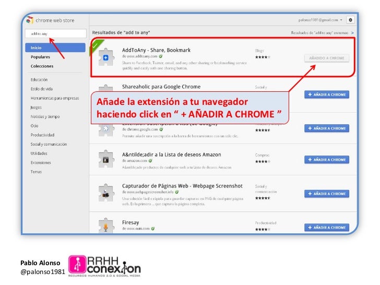The image size is (380, 285).
Task: Select the Juegos category
Action: pos(36,108)
